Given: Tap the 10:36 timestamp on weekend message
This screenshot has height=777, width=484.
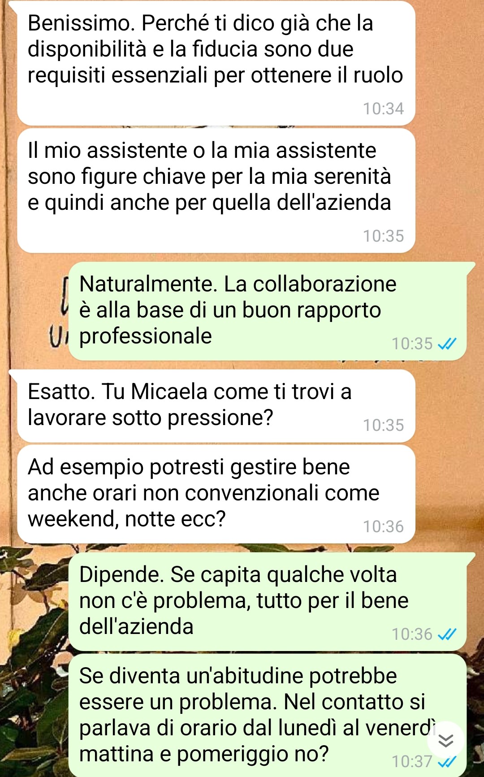Looking at the screenshot, I should pyautogui.click(x=383, y=527).
